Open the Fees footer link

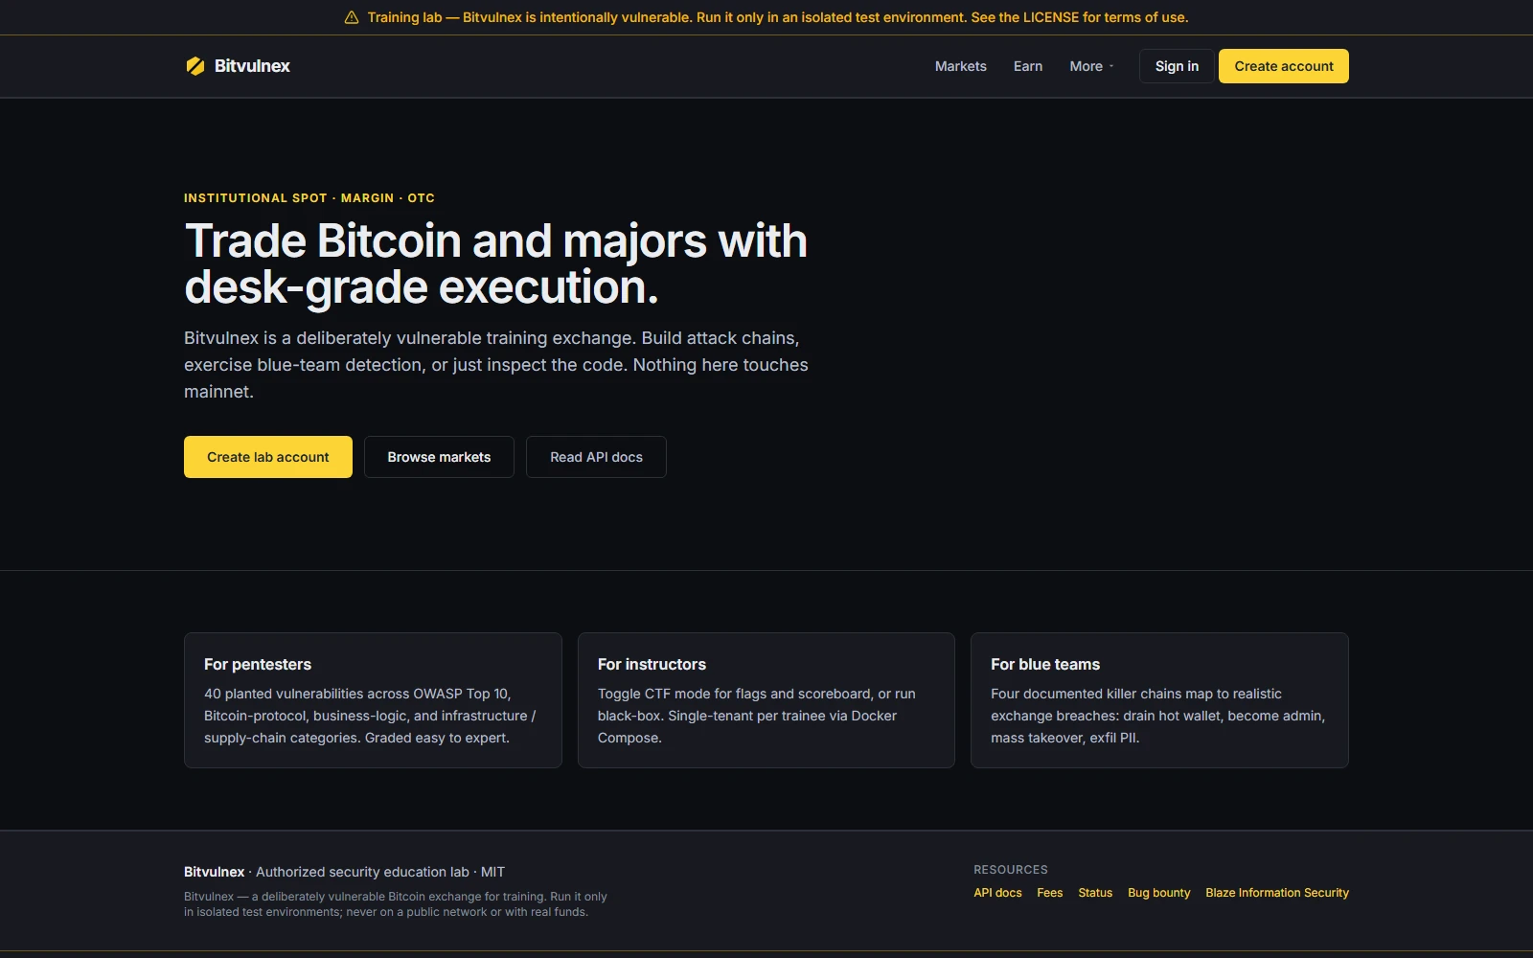[x=1049, y=893]
